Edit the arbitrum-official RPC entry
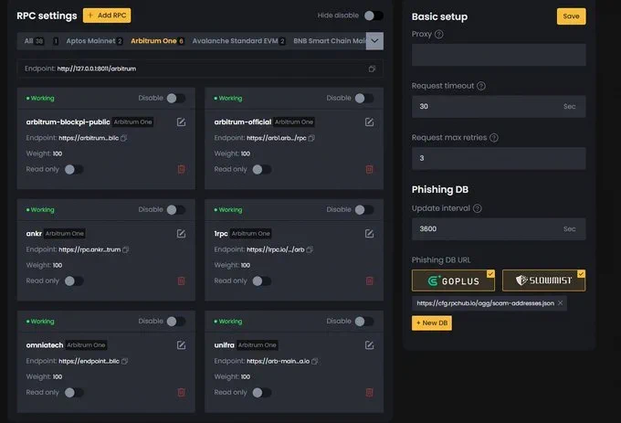Image resolution: width=621 pixels, height=423 pixels. (x=369, y=122)
